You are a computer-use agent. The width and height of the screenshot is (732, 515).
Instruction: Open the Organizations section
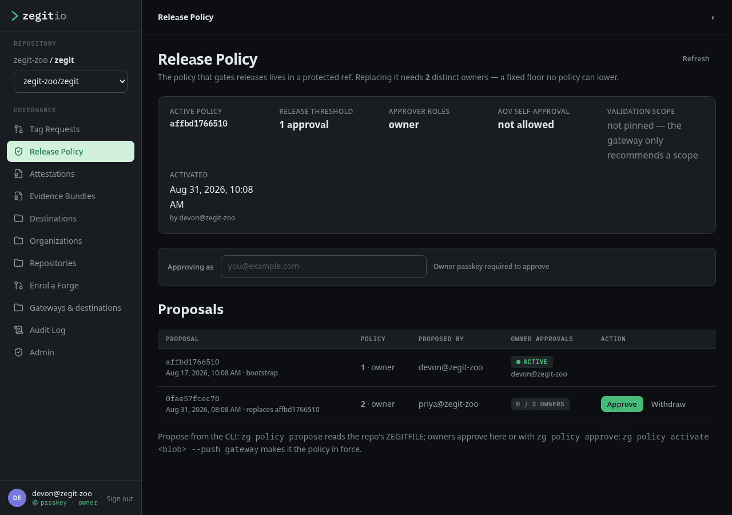coord(70,241)
